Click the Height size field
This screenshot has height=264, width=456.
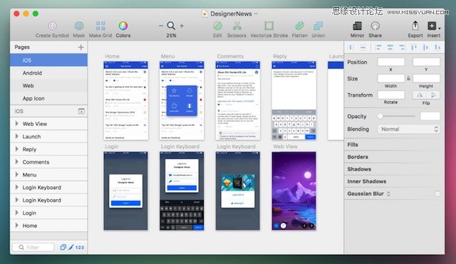pyautogui.click(x=426, y=78)
